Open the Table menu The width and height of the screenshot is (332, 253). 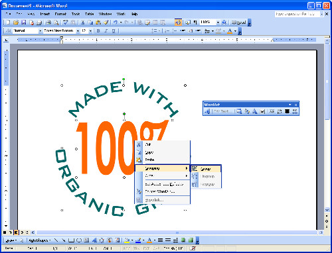pyautogui.click(x=89, y=14)
